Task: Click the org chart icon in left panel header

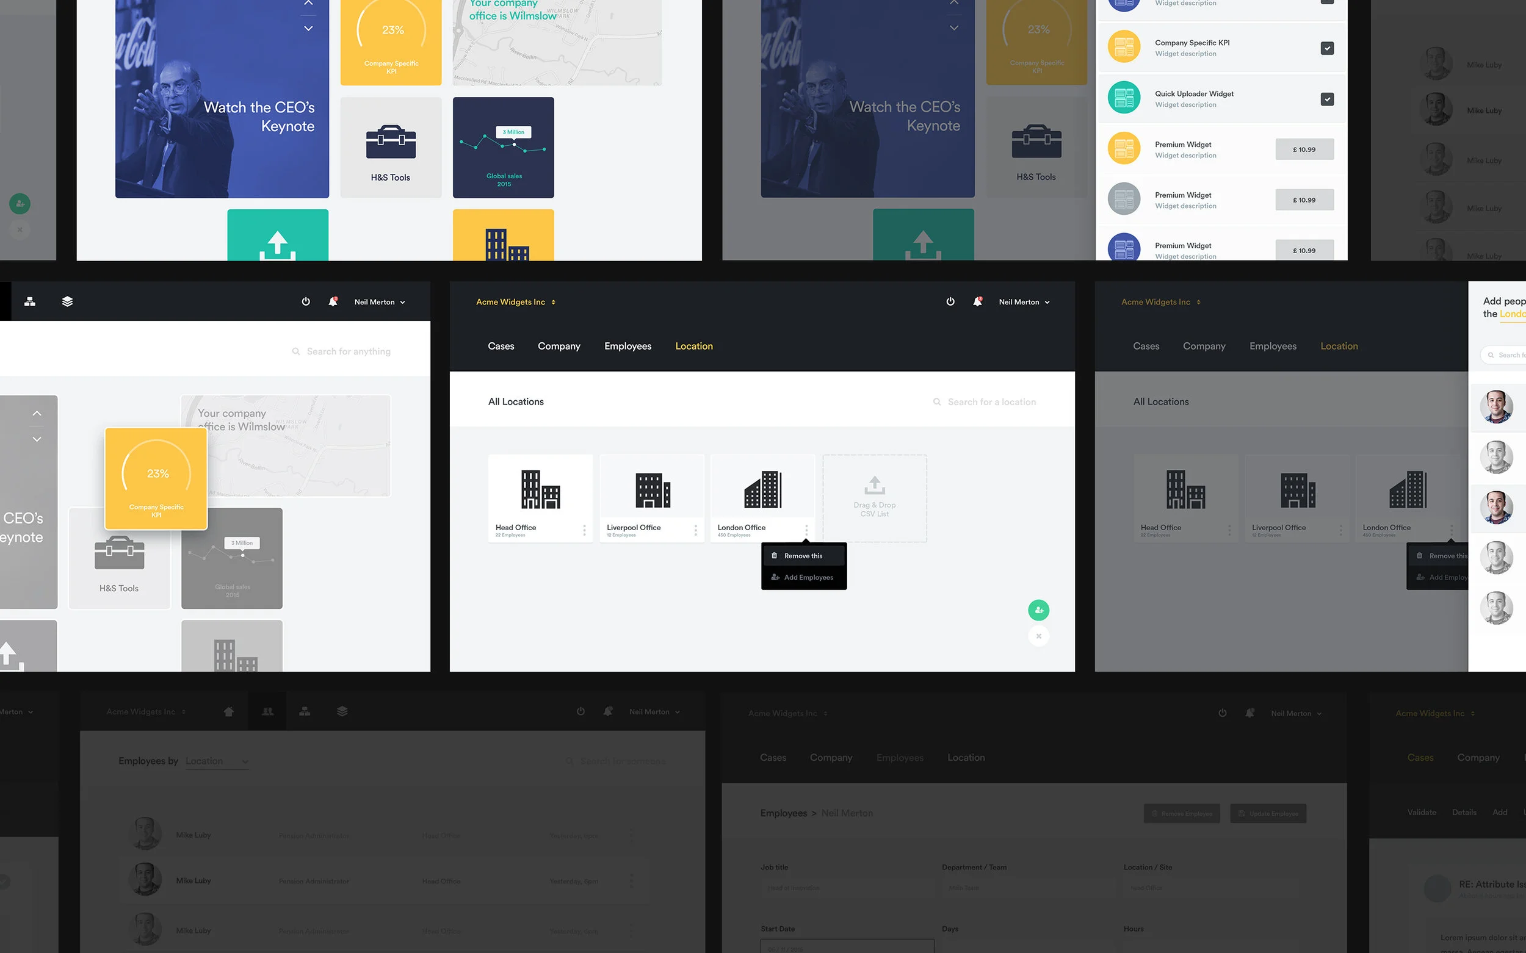Action: 30,301
